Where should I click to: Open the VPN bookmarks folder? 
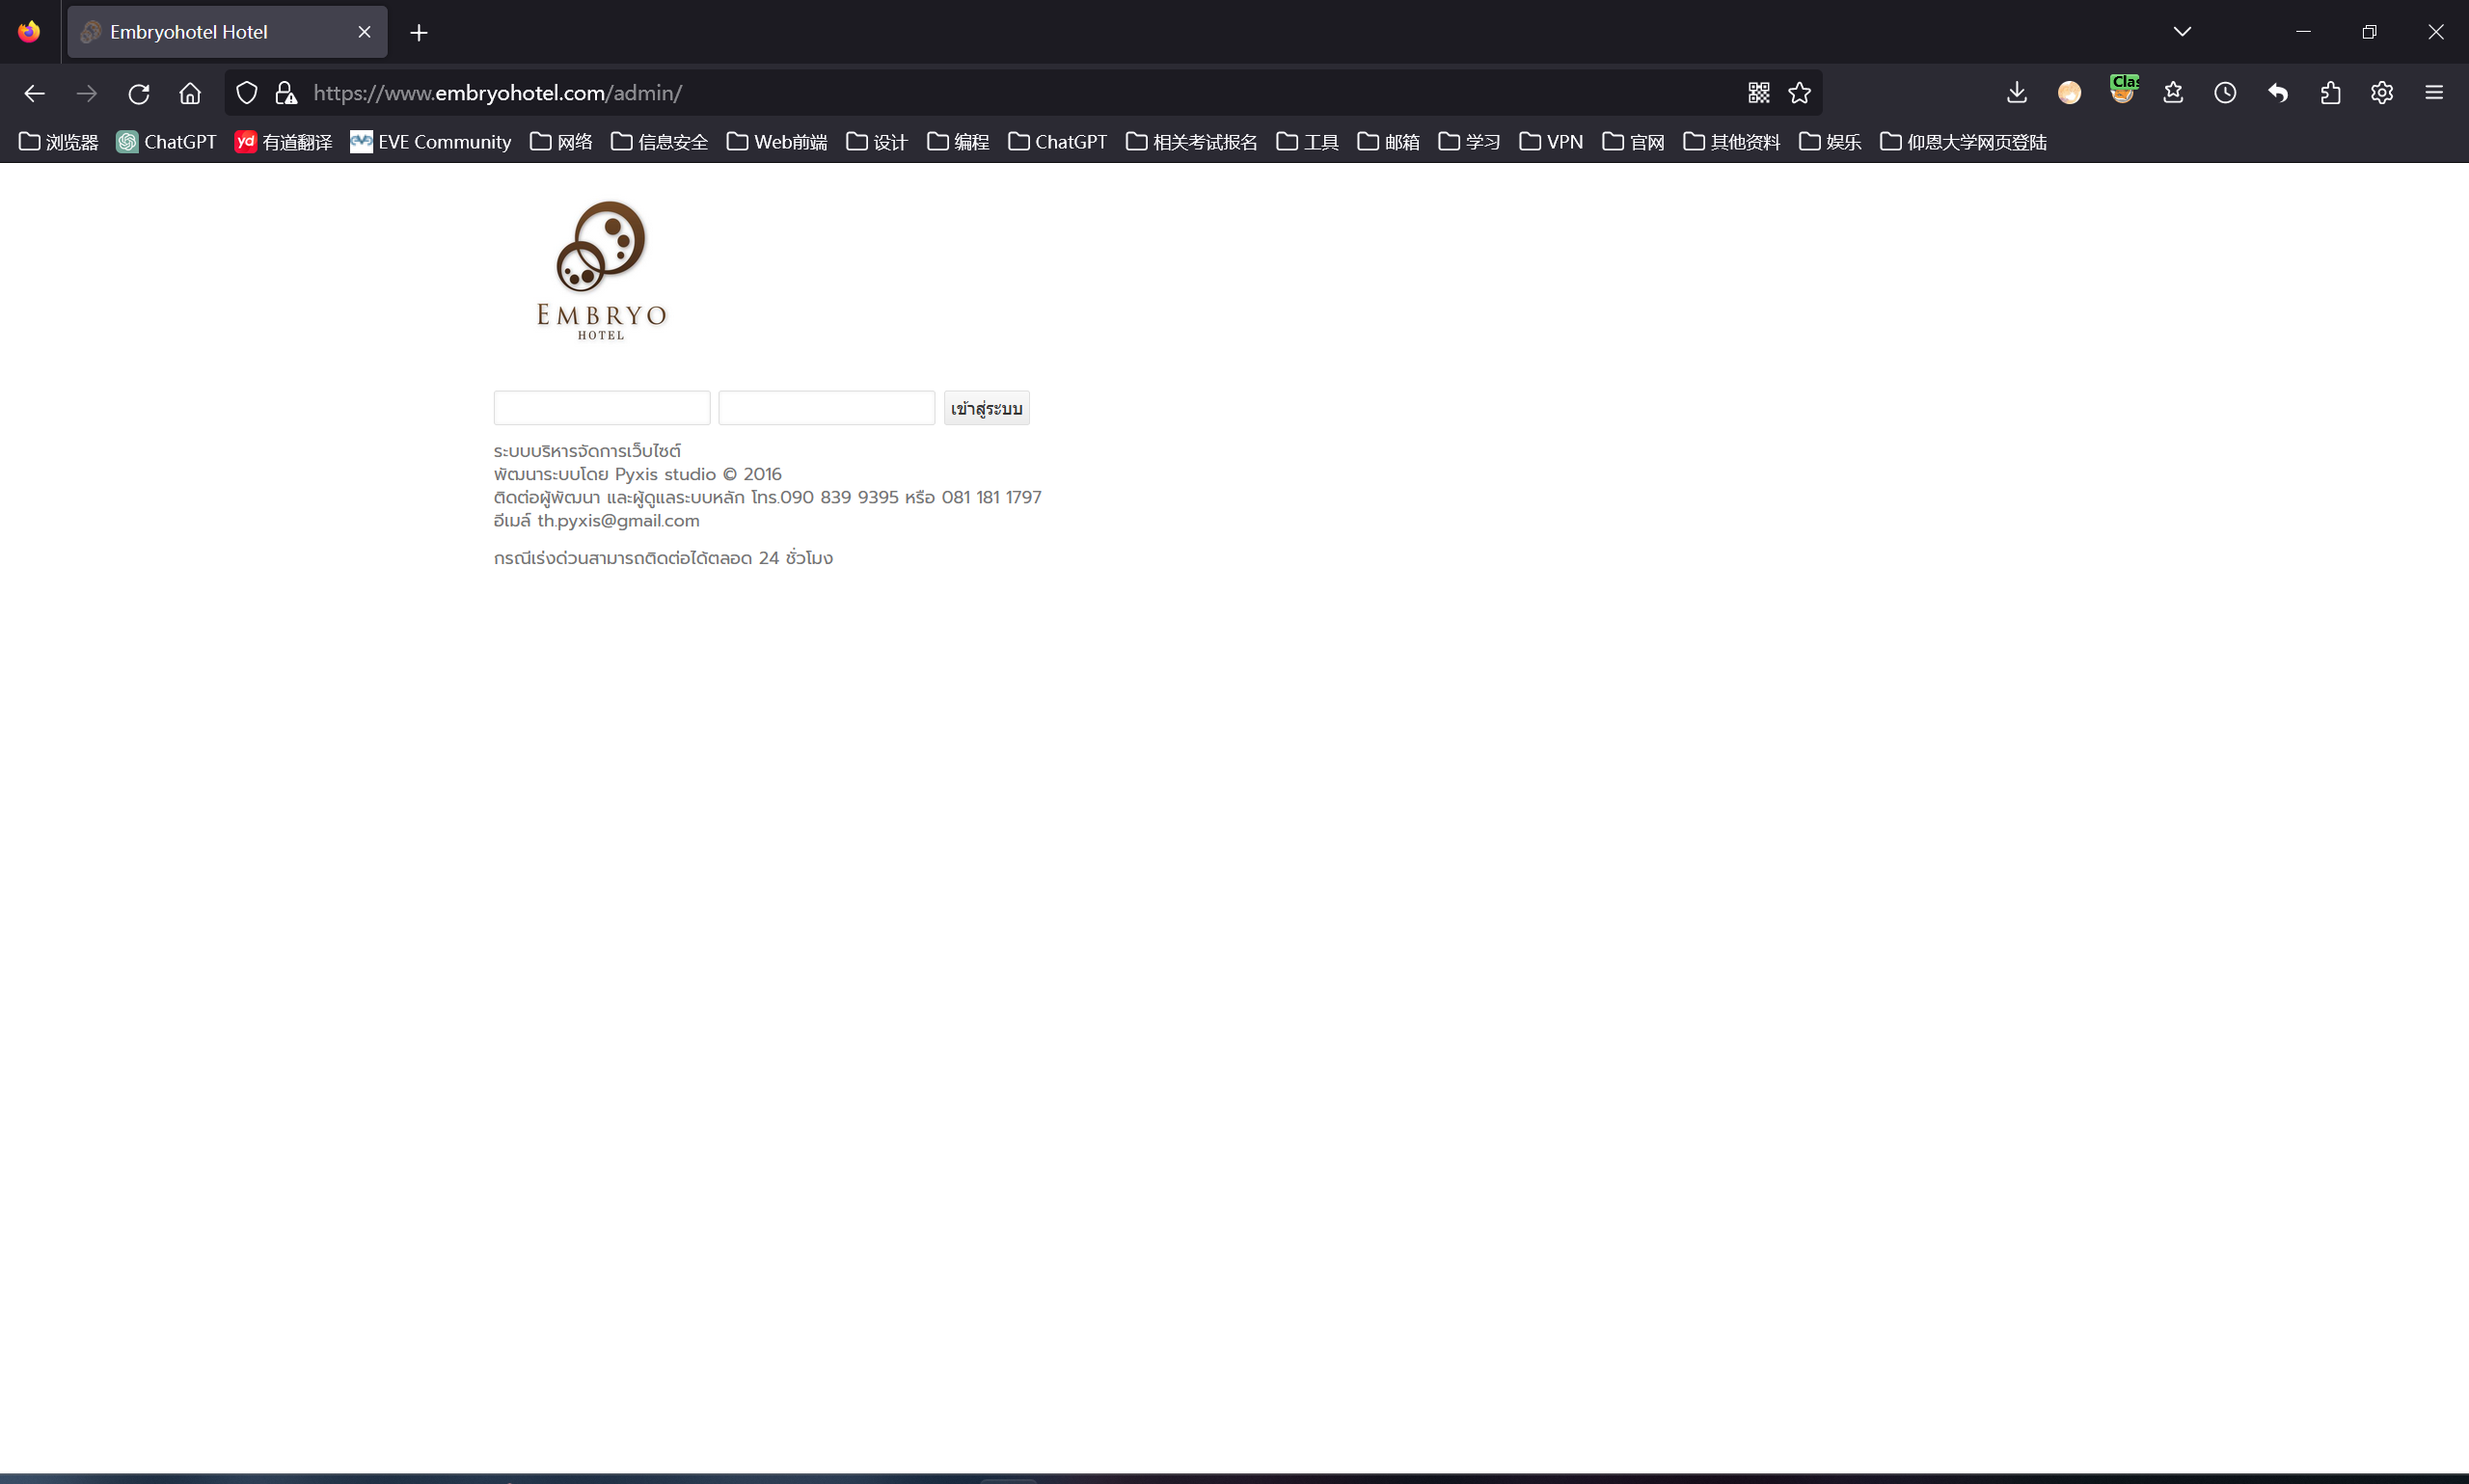click(1551, 142)
